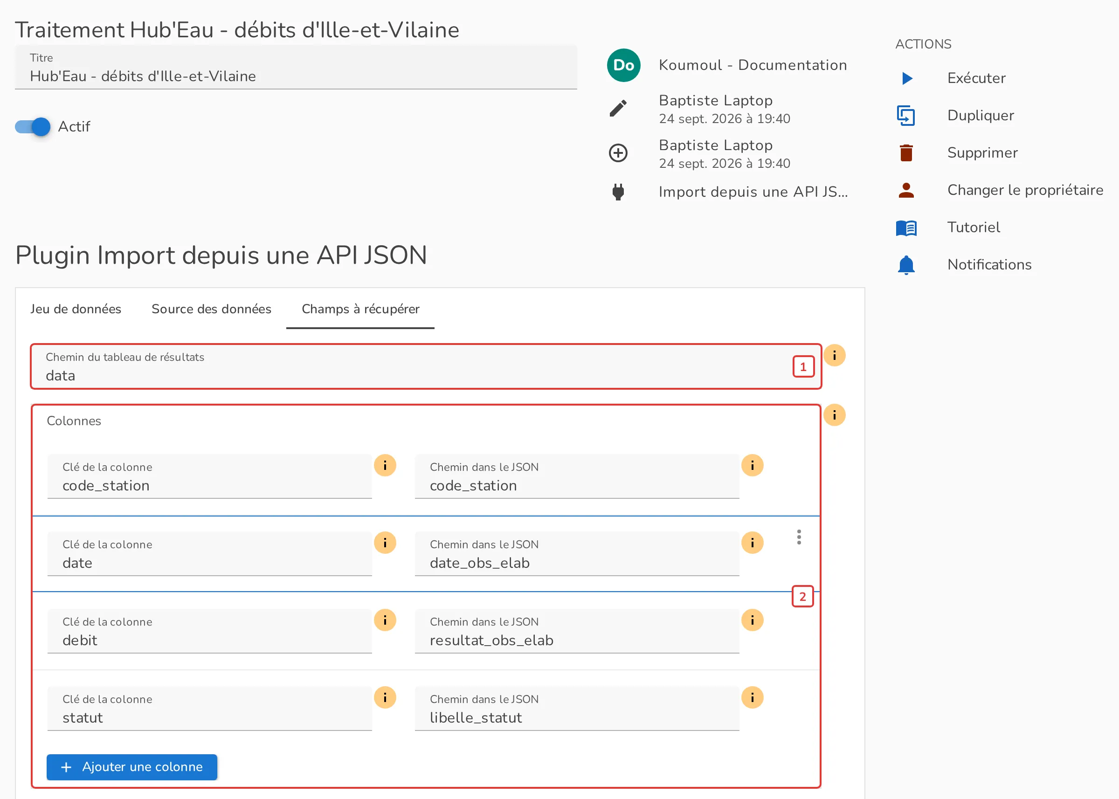This screenshot has height=799, width=1119.
Task: Edit the code_station column key field
Action: [x=210, y=477]
